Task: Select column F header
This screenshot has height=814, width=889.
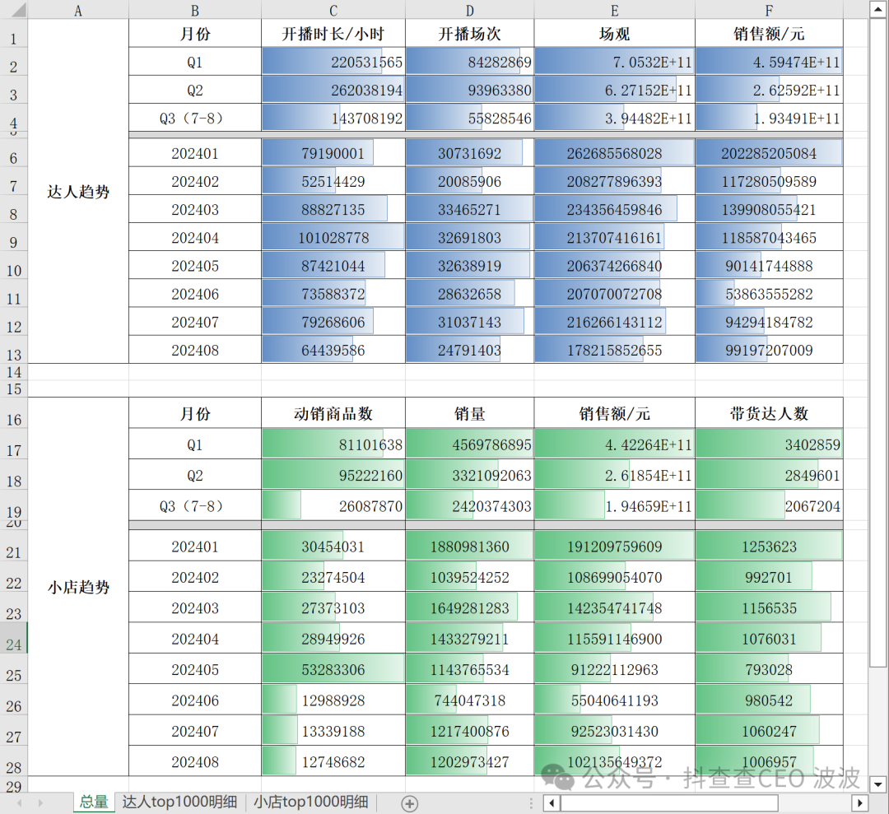Action: (769, 11)
